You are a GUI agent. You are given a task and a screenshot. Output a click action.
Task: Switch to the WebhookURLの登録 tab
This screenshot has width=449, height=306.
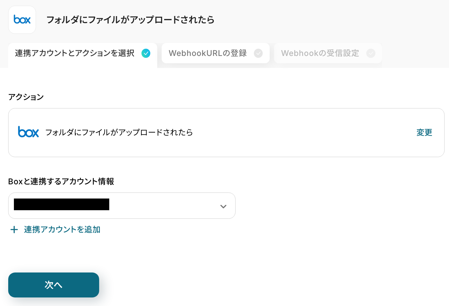208,53
